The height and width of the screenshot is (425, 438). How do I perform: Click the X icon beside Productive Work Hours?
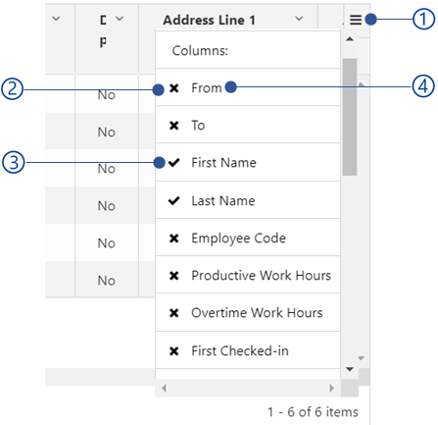174,276
